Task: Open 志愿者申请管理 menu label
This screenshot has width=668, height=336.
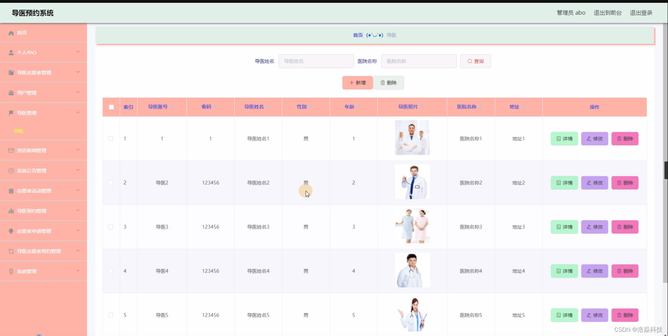Action: click(x=34, y=231)
